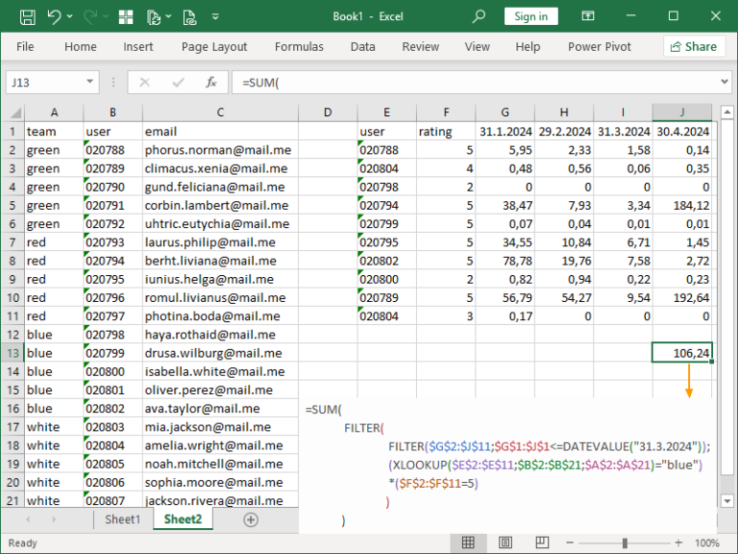The height and width of the screenshot is (554, 738).
Task: Click the rating header cell
Action: point(446,132)
